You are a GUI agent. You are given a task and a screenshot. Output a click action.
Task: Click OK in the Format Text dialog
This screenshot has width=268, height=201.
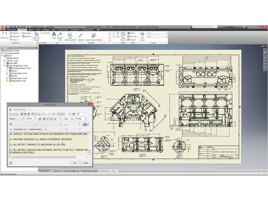[x=75, y=163]
